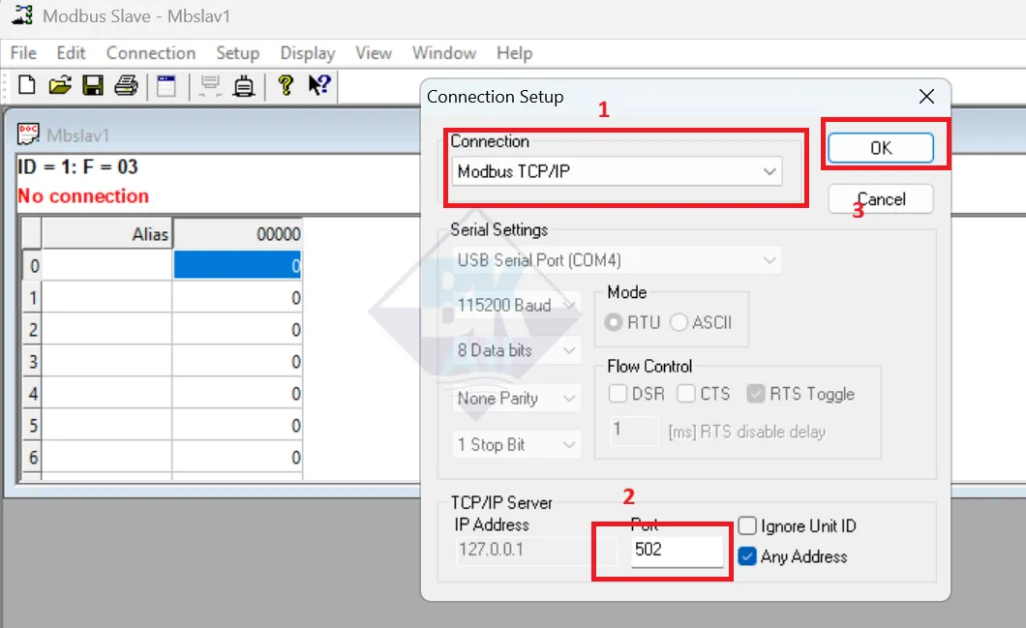Click the Mbslav1 document window icon
Screen dimensions: 1026x628
tap(28, 135)
